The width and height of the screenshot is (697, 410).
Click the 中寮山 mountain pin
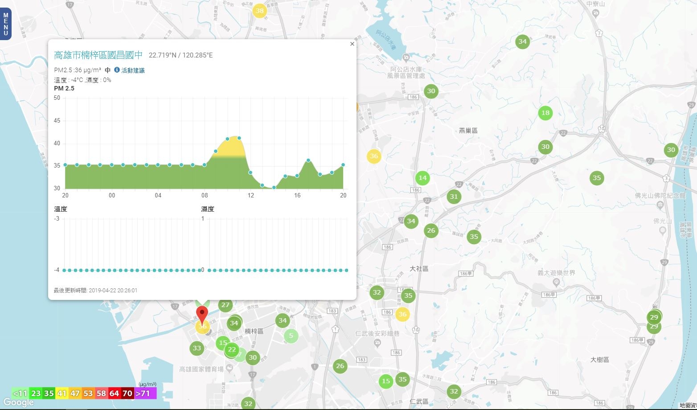pyautogui.click(x=596, y=13)
